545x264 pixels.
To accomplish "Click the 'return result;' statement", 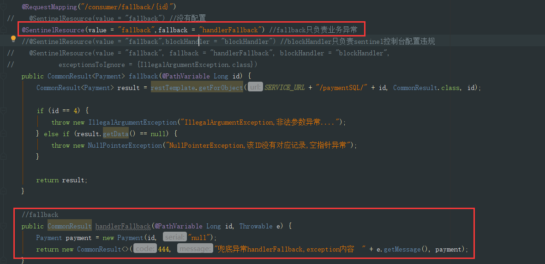I will pyautogui.click(x=62, y=180).
